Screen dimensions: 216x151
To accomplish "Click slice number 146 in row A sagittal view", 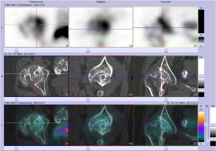I will 131,46.
